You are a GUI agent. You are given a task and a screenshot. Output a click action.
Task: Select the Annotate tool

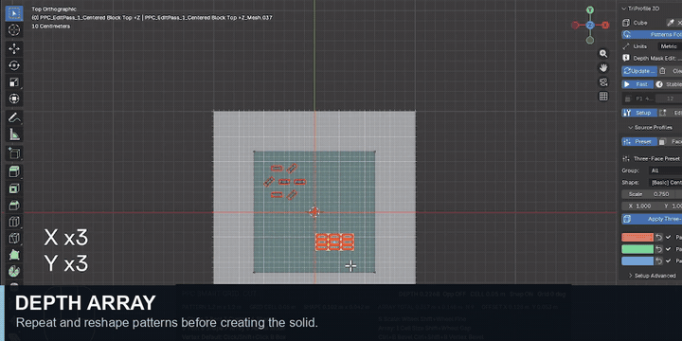tap(14, 117)
